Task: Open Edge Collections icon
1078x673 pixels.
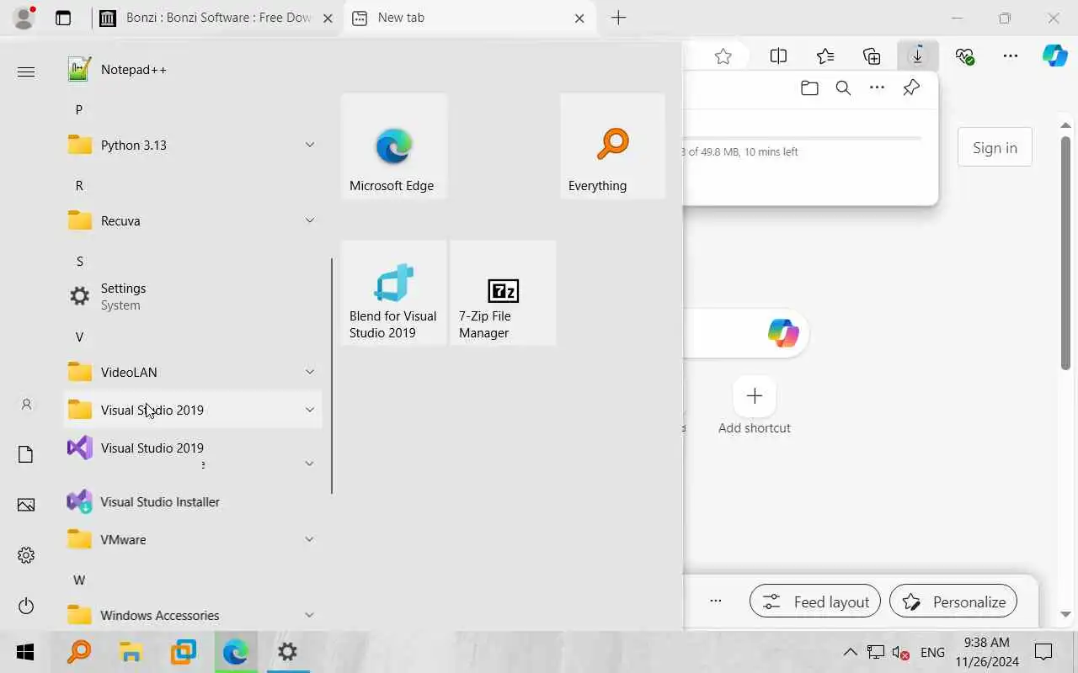Action: coord(872,56)
